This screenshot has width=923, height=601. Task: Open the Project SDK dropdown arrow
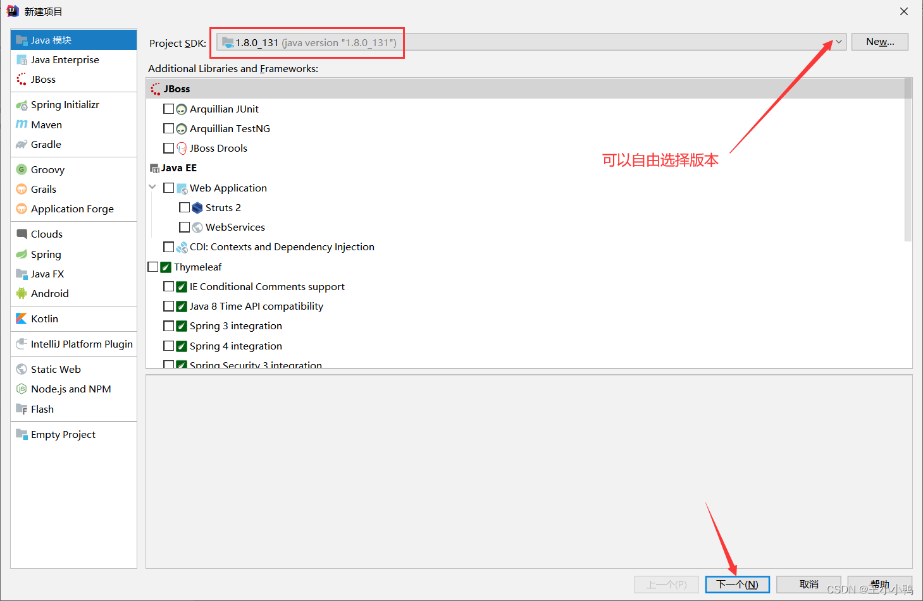(839, 42)
